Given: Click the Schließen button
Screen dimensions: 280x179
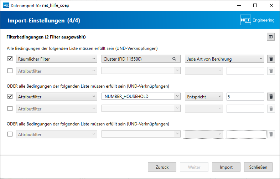Looking at the screenshot, I should [x=258, y=167].
